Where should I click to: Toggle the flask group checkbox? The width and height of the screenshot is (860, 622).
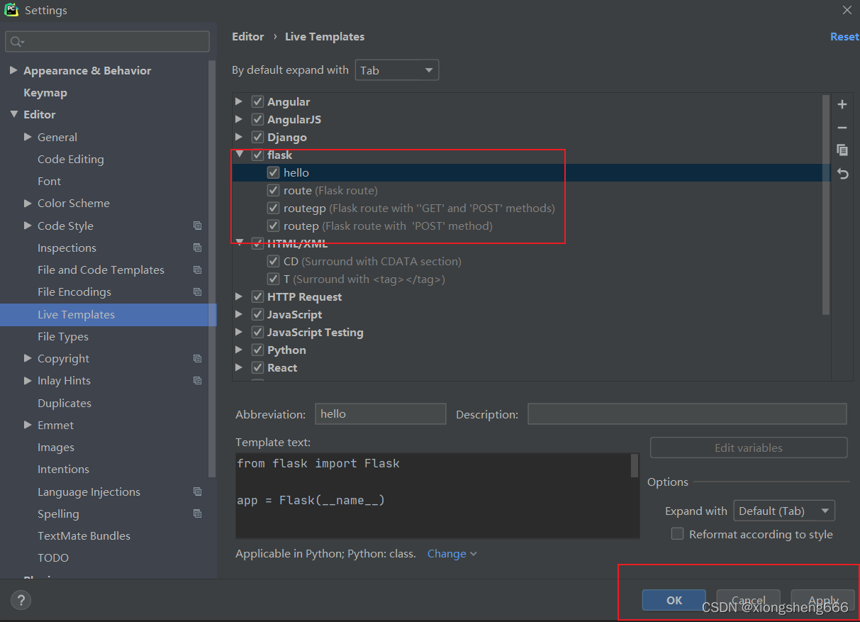(257, 155)
